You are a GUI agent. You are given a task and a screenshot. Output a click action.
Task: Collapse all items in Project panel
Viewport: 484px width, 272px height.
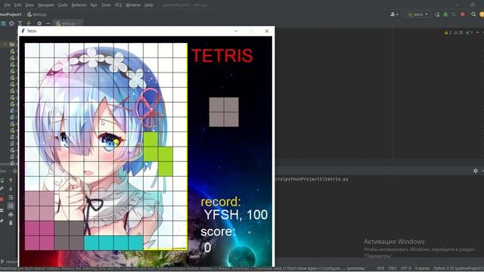click(29, 23)
